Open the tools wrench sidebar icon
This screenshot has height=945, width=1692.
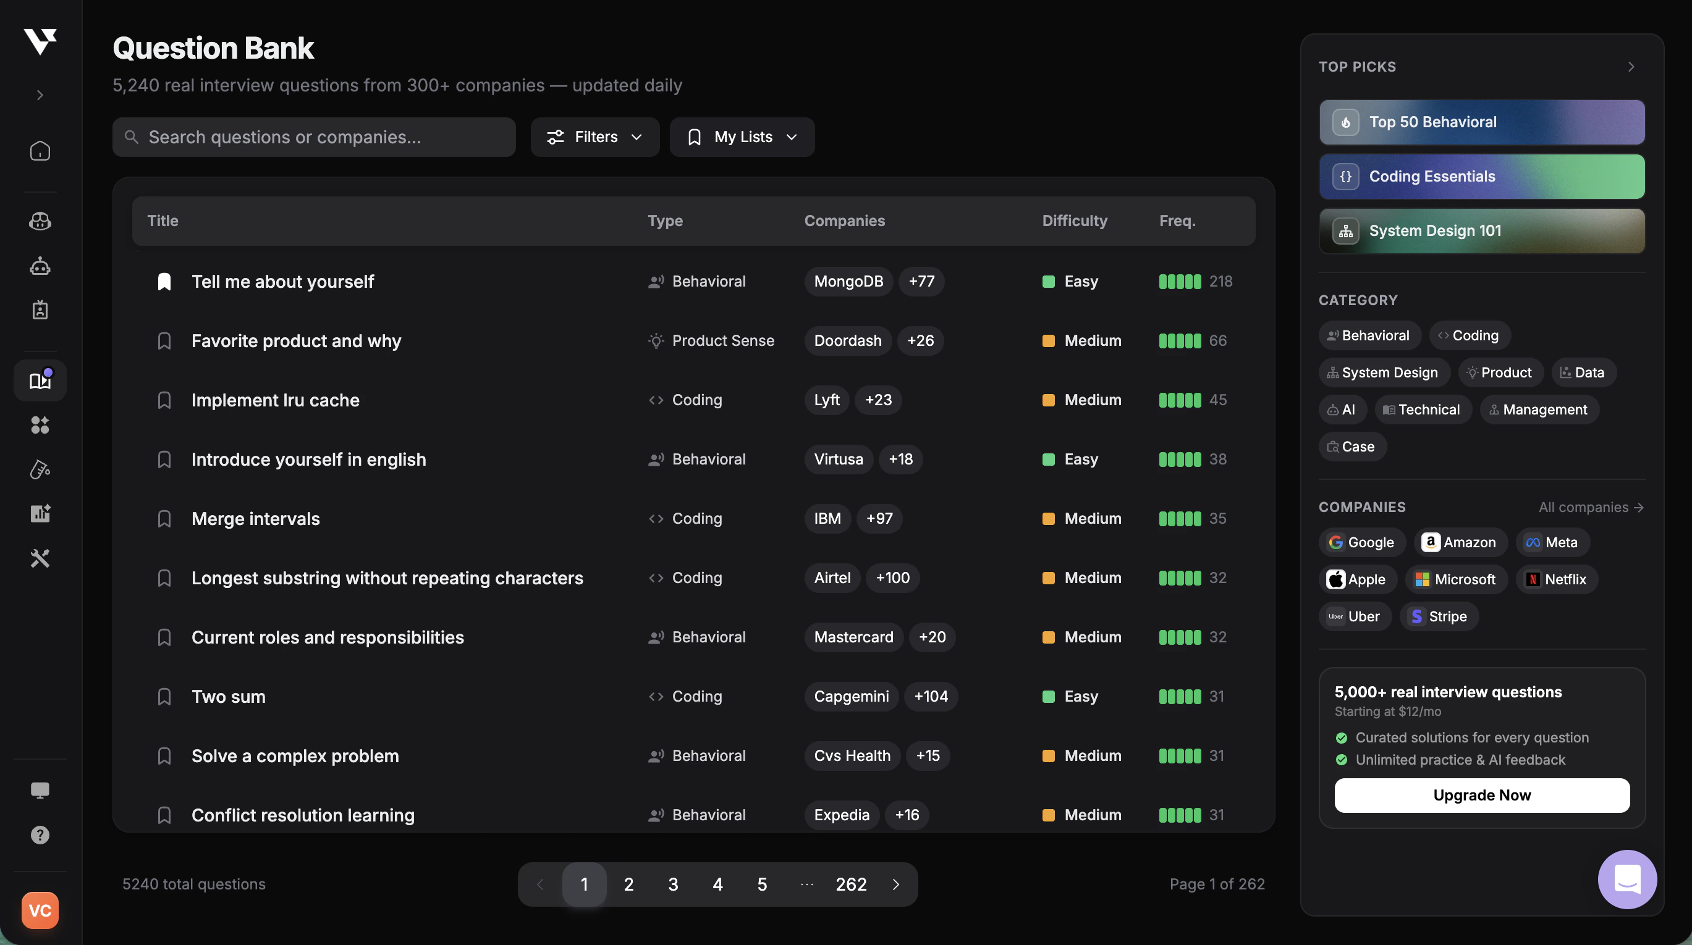(x=40, y=558)
